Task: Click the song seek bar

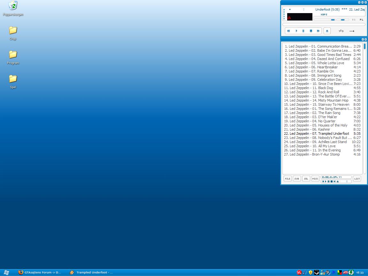Action: click(x=324, y=24)
